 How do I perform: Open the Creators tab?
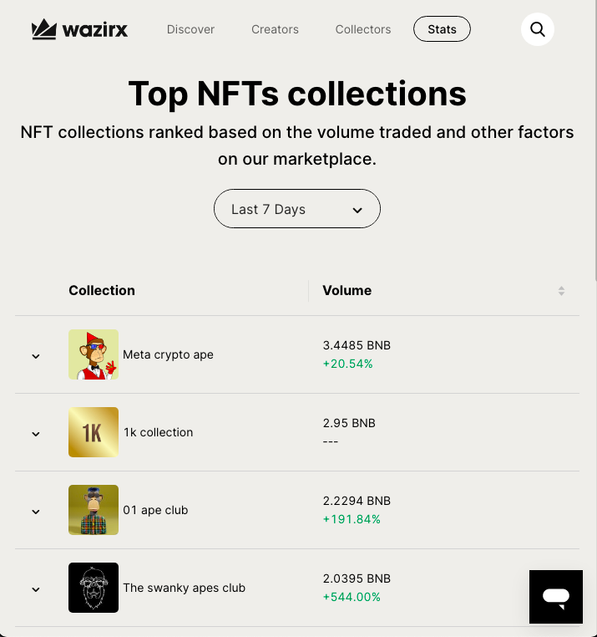275,29
